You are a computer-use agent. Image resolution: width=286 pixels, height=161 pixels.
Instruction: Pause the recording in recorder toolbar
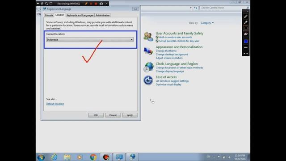[91, 4]
